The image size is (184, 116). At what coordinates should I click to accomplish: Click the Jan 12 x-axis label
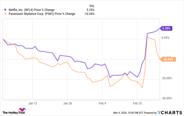click(x=33, y=104)
